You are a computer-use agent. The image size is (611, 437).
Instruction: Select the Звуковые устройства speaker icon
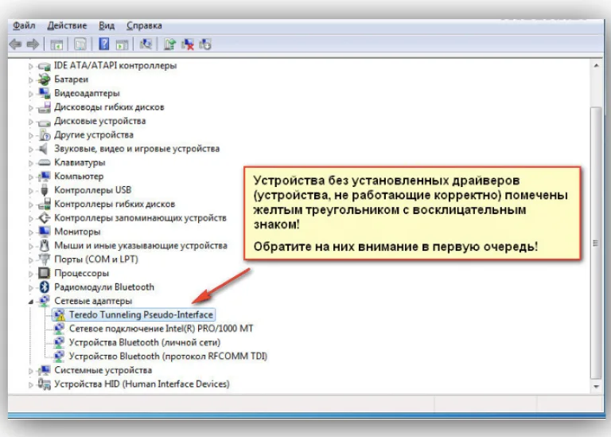point(44,149)
